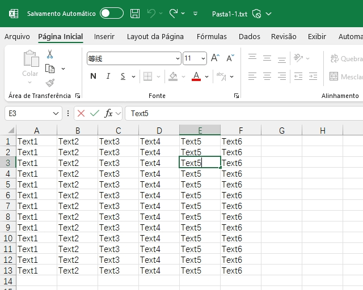Toggle italic formatting with I button
This screenshot has height=290, width=363.
click(108, 76)
